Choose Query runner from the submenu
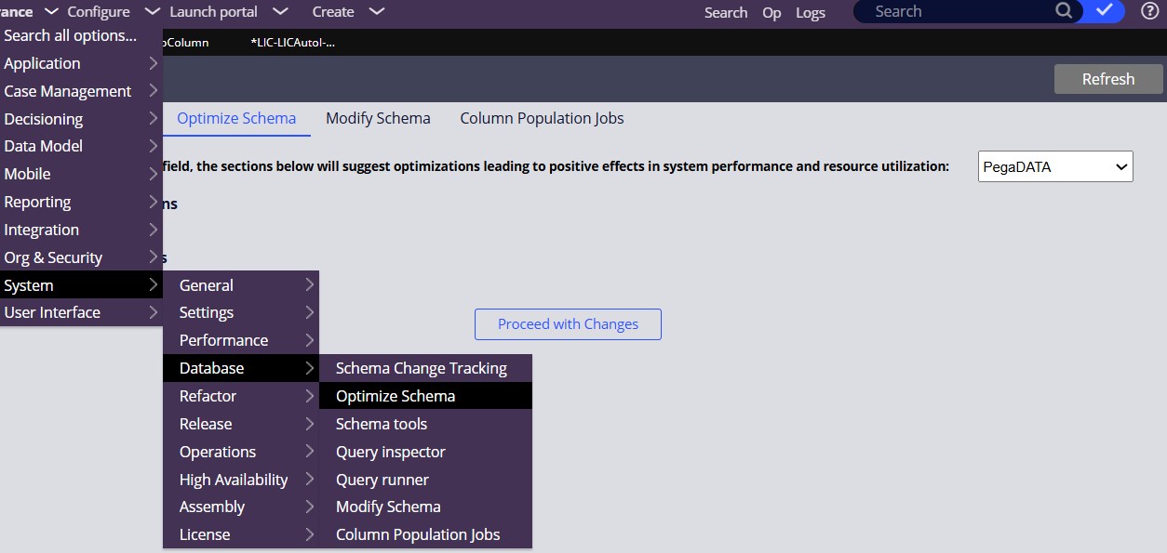1167x553 pixels. 382,480
